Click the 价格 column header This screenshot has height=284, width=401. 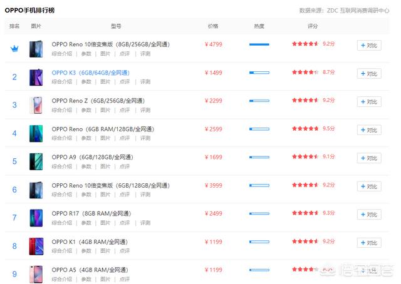pos(213,26)
